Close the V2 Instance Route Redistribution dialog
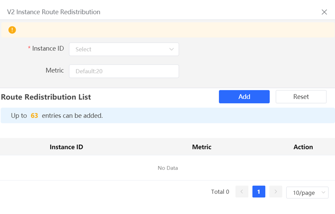The height and width of the screenshot is (214, 335). pyautogui.click(x=324, y=12)
